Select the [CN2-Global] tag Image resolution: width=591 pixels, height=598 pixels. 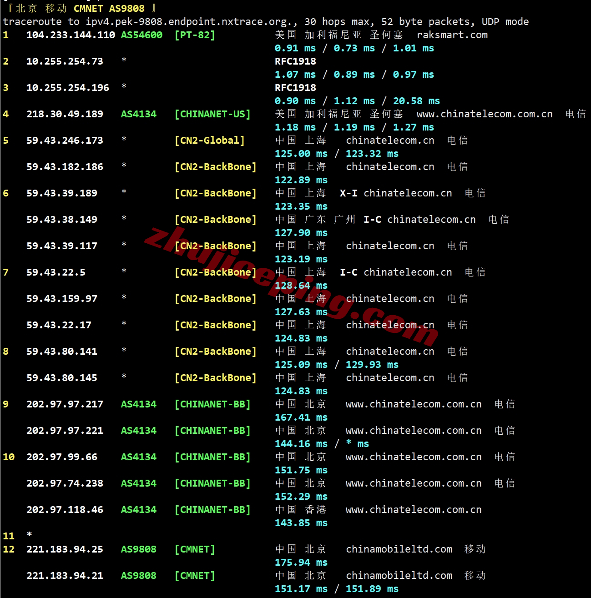click(210, 141)
